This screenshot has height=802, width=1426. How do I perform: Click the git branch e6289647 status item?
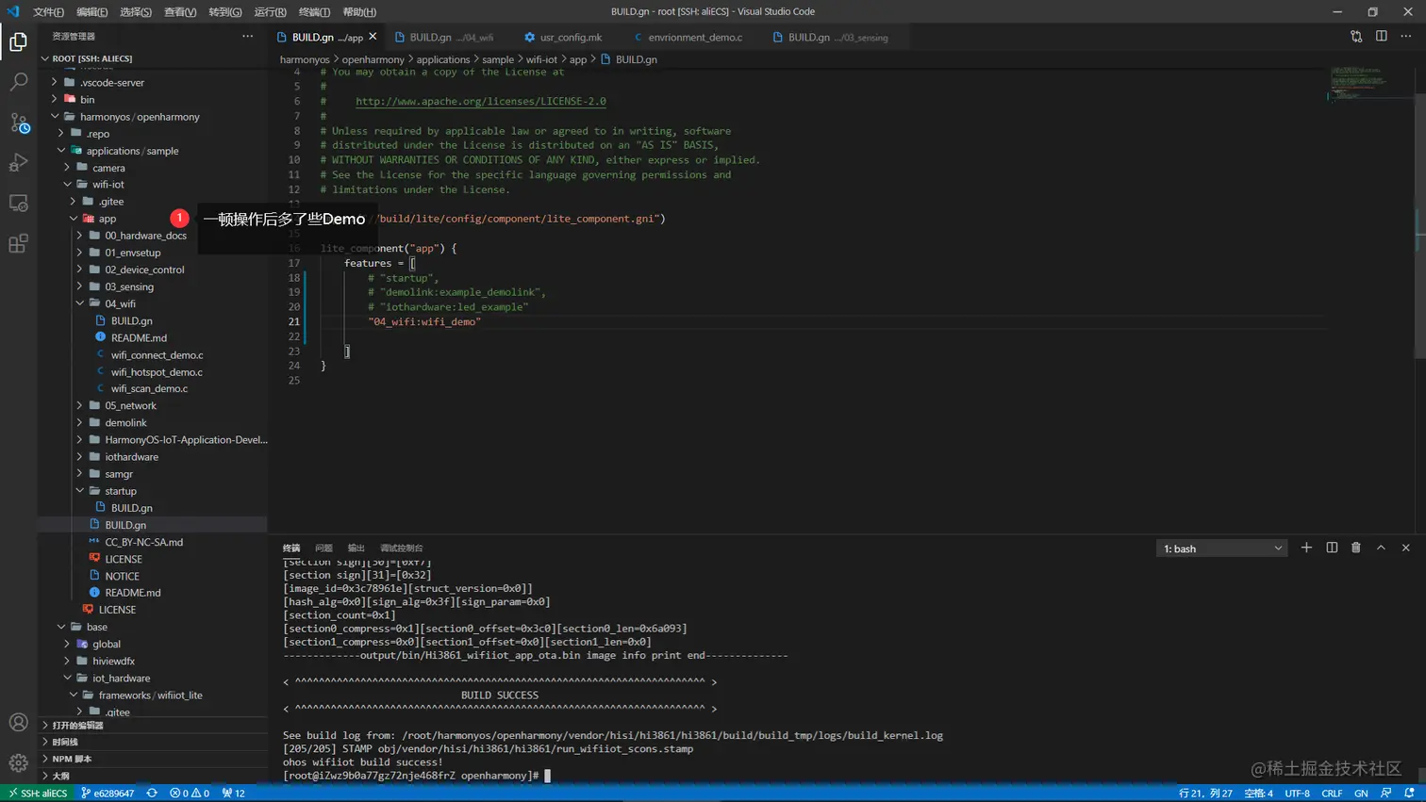click(x=108, y=794)
